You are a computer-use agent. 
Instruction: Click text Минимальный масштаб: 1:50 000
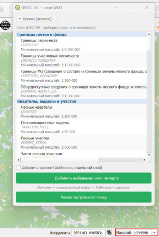click(48, 132)
